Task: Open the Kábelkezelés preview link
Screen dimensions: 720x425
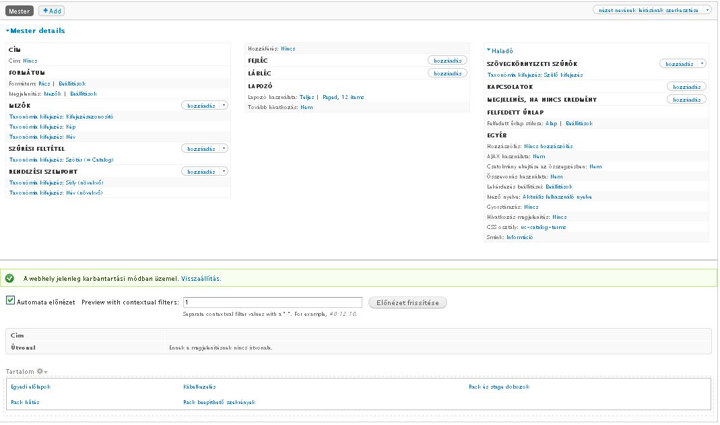Action: pos(199,387)
